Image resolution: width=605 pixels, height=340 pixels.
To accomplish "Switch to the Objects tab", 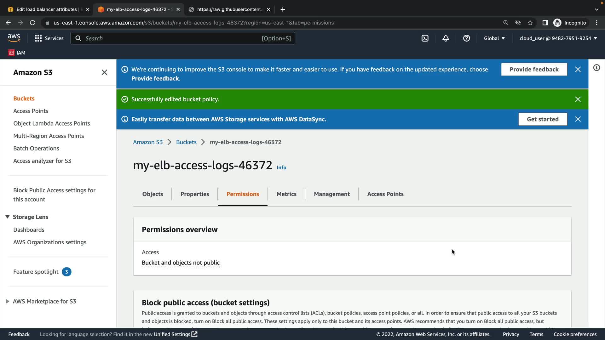I will (153, 194).
